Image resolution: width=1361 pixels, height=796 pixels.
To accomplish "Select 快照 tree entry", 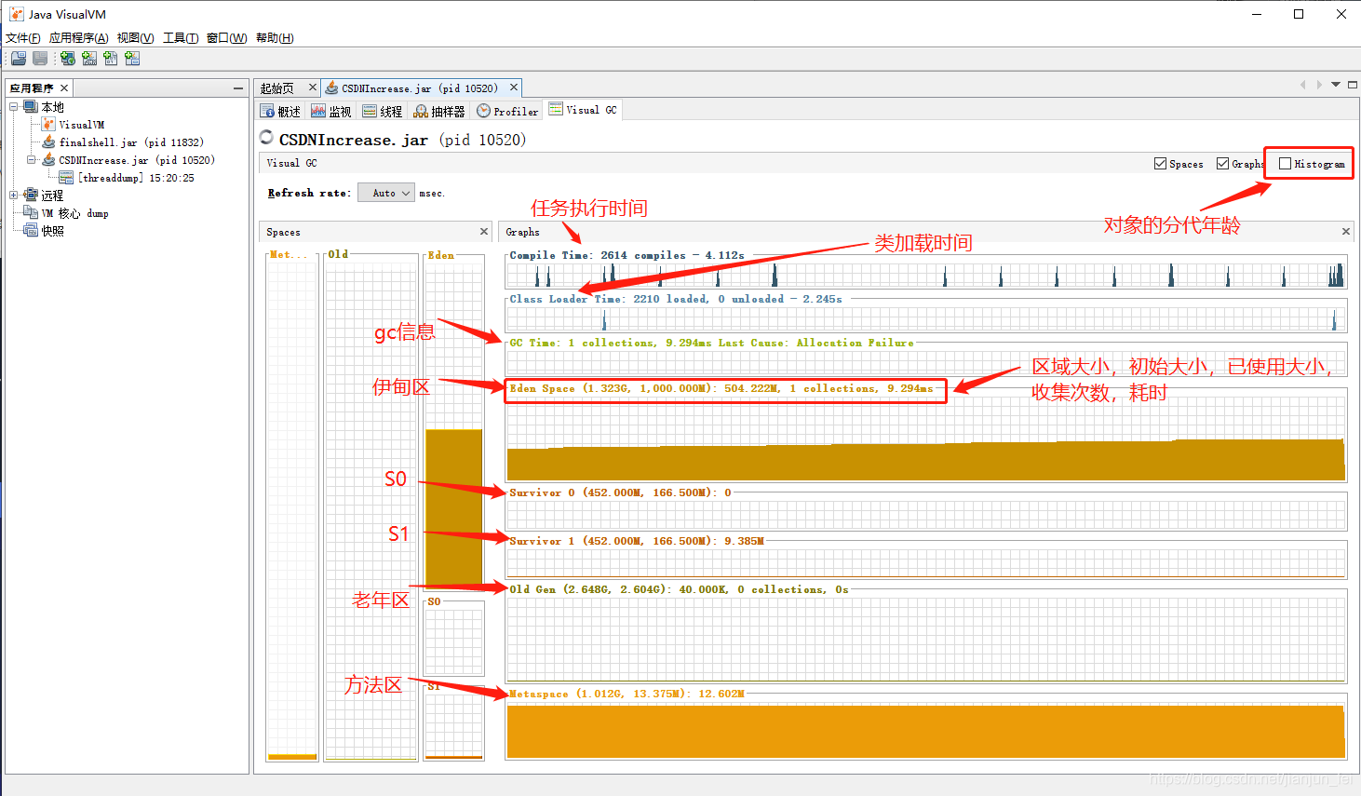I will tap(53, 231).
